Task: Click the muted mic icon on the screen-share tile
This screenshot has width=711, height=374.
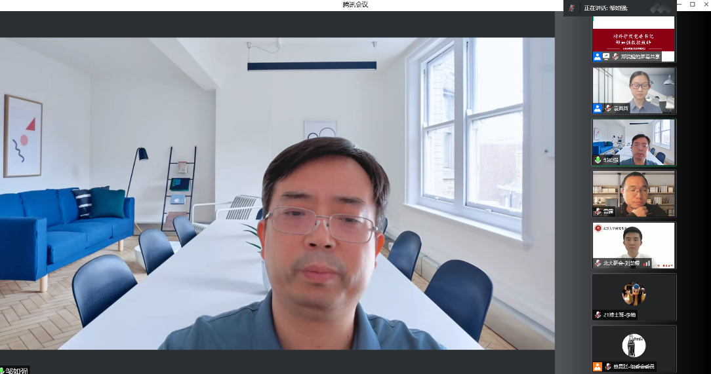Action: [615, 56]
